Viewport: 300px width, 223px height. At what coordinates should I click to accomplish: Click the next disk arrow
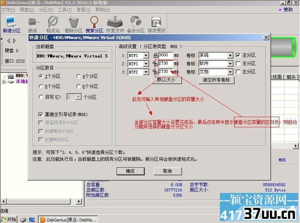(x=15, y=41)
